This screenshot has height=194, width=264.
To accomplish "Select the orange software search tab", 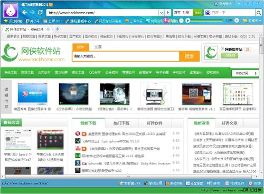I will click(x=81, y=47).
